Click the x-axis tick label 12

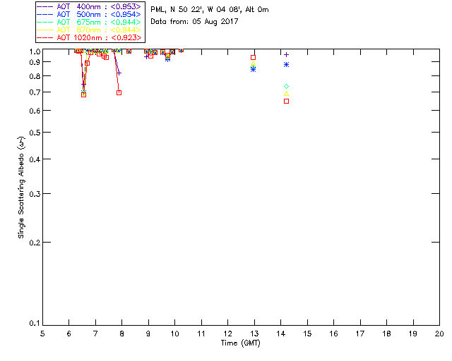pyautogui.click(x=227, y=334)
